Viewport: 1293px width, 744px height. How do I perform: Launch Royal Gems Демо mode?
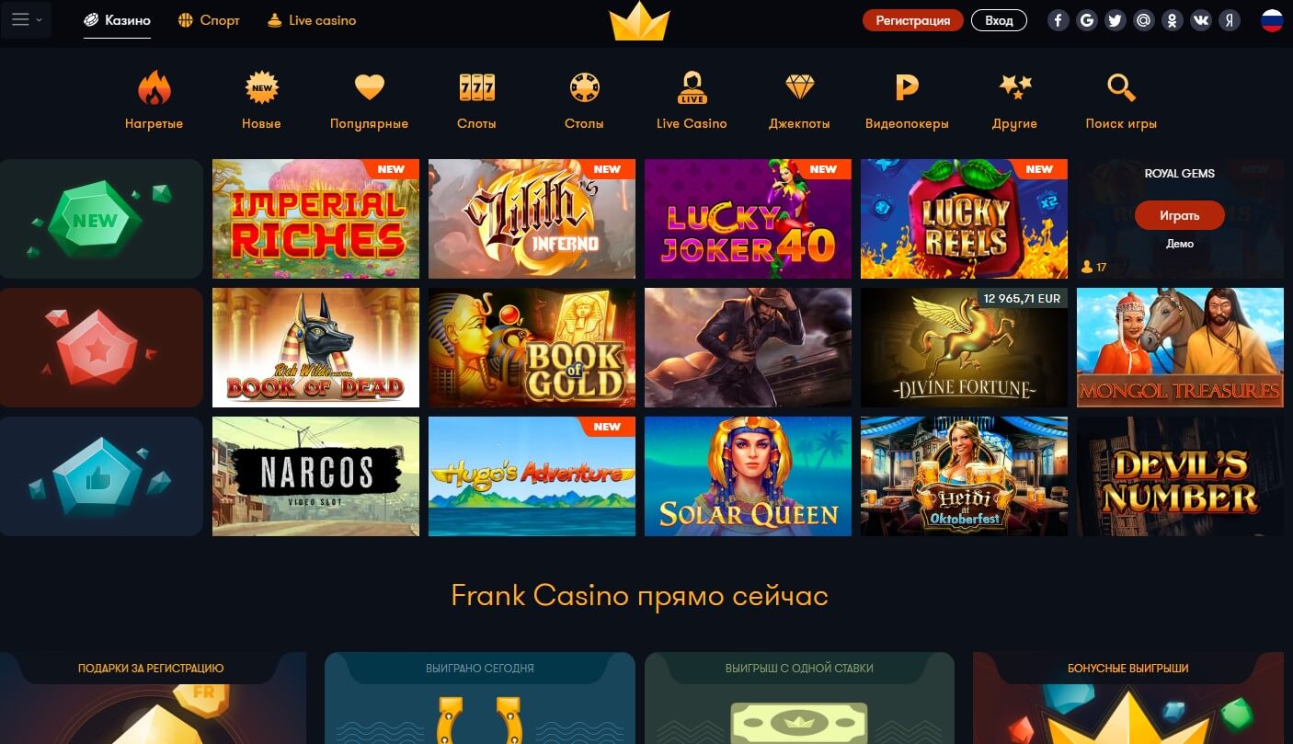pos(1180,244)
